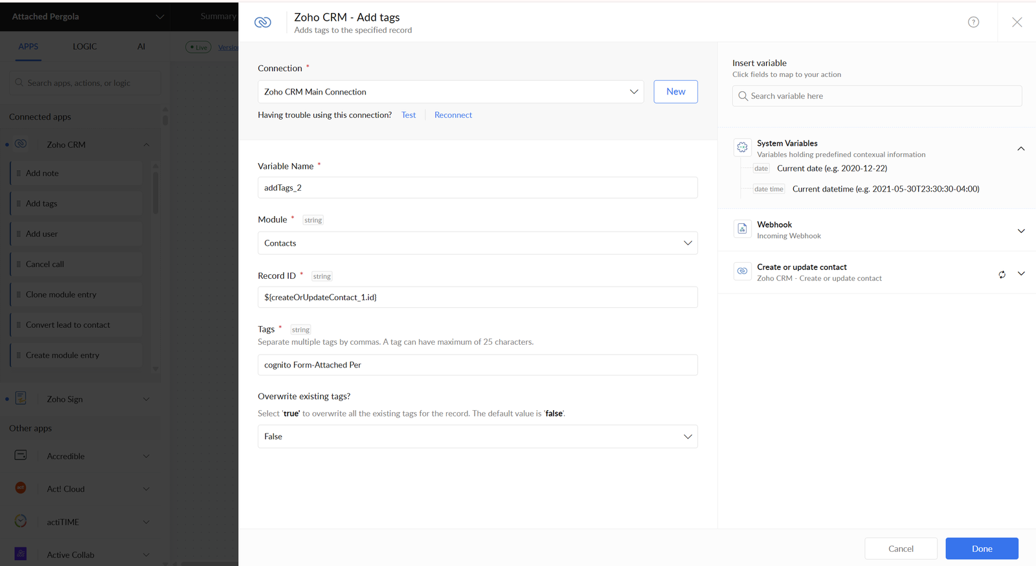Image resolution: width=1036 pixels, height=566 pixels.
Task: Expand the Webhook variables section
Action: (x=1021, y=231)
